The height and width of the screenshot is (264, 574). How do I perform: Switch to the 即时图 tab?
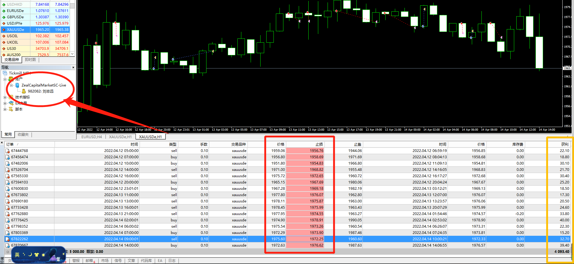coord(30,60)
